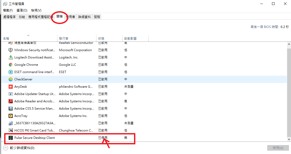Image resolution: width=291 pixels, height=154 pixels.
Task: Open the 檔案(F) menu
Action: tap(8, 10)
